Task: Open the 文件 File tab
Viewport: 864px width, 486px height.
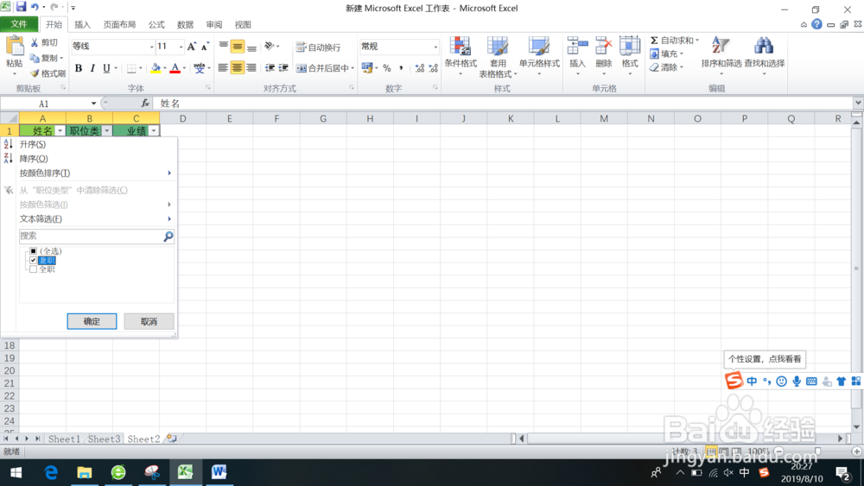Action: pyautogui.click(x=19, y=24)
